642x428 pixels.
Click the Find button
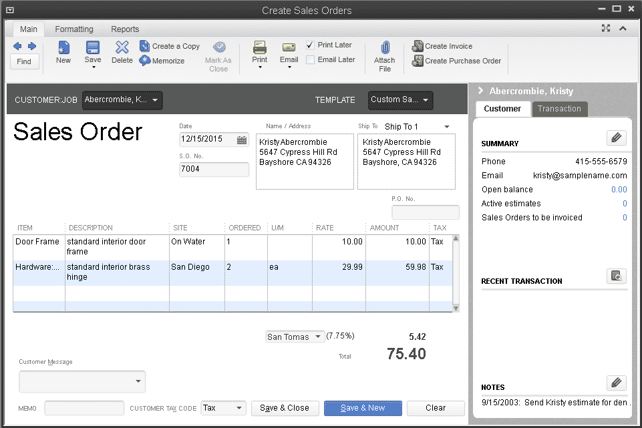24,61
